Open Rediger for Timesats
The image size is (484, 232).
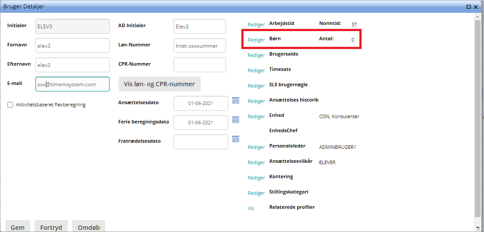[x=256, y=70]
